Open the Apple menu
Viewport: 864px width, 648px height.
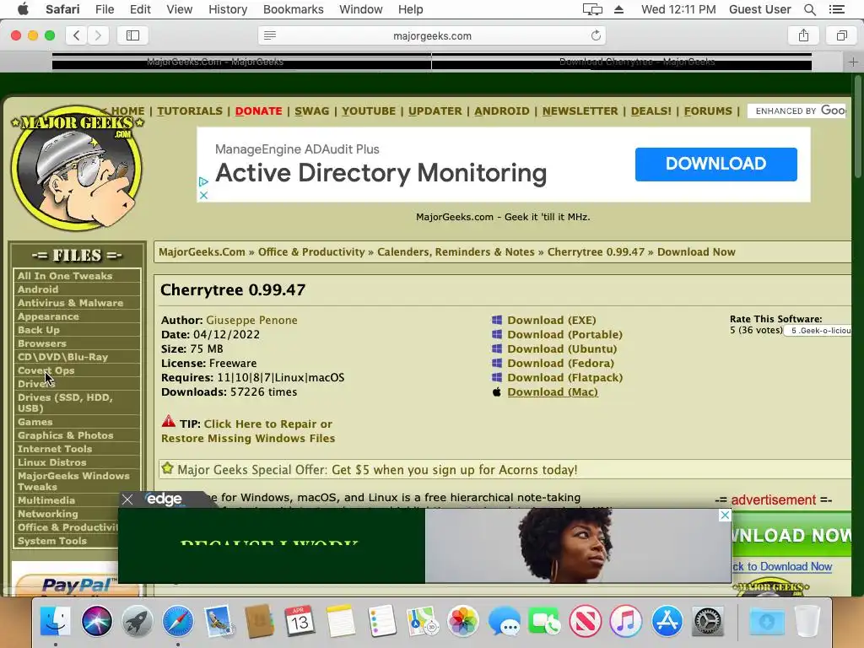pos(23,9)
